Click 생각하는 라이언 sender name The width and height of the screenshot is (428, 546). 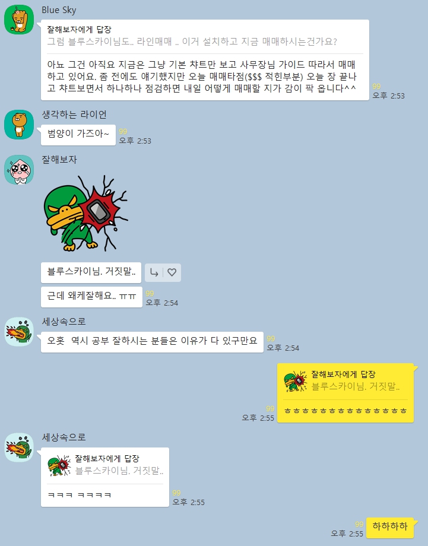tap(74, 115)
